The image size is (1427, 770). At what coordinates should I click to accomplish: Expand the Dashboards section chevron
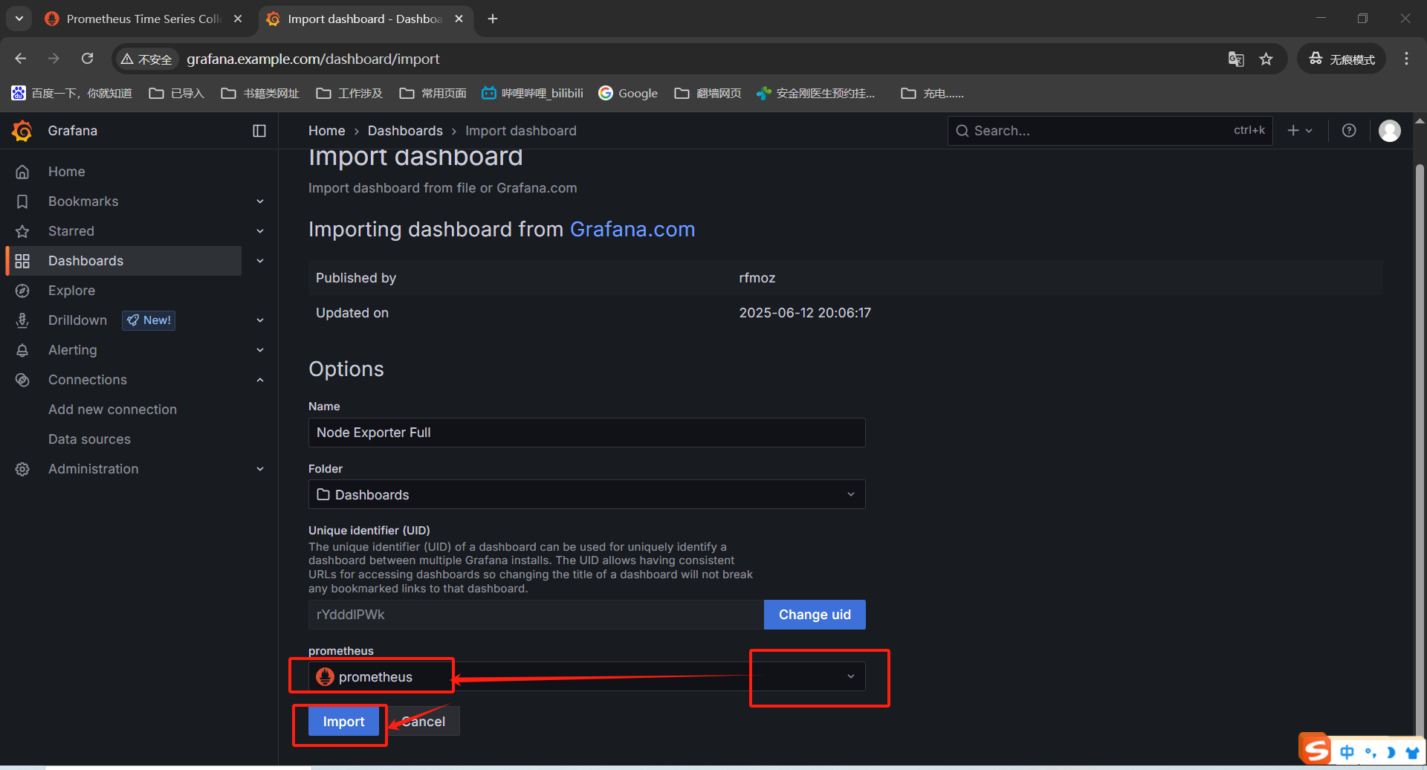(x=260, y=261)
